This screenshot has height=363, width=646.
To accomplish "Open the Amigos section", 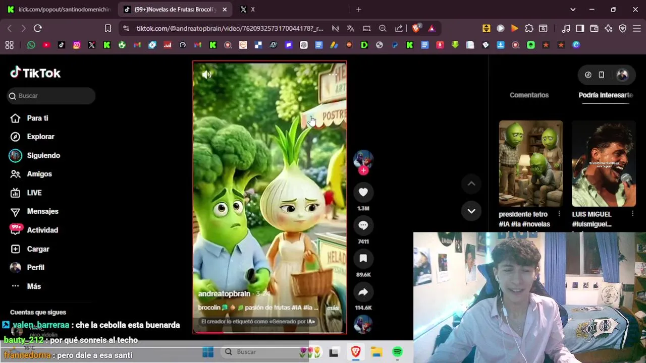I will click(39, 174).
